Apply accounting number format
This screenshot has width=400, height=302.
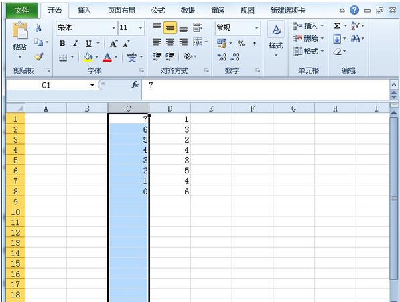tap(222, 44)
